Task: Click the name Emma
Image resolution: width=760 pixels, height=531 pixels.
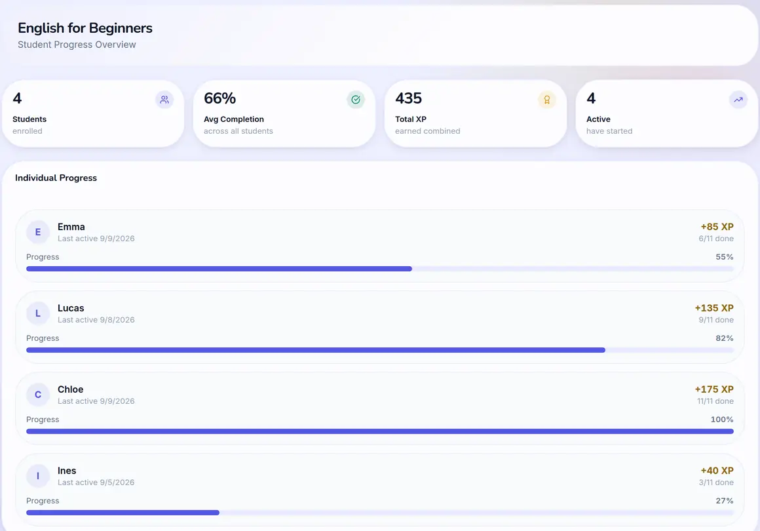Action: point(71,227)
